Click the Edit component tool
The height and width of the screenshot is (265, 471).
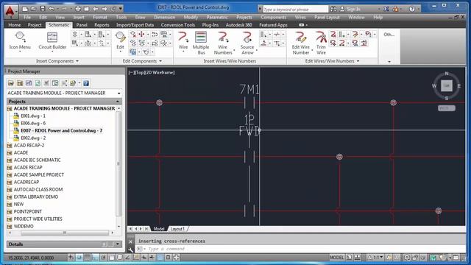tap(120, 40)
